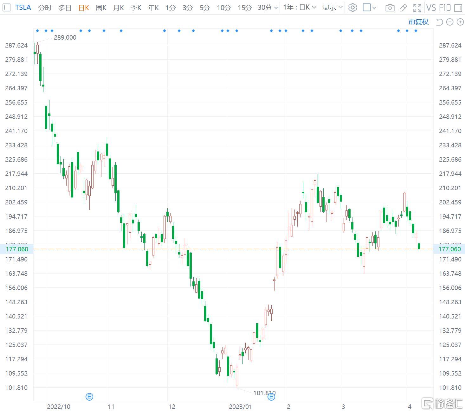Toggle the left sidebar panel icon
This screenshot has width=465, height=412.
point(6,7)
